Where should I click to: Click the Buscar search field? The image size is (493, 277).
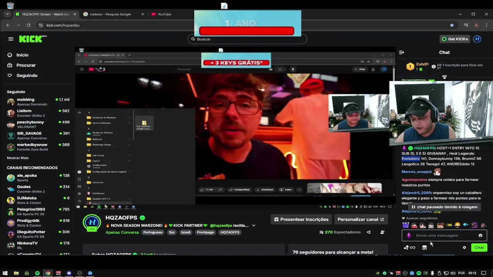(x=247, y=39)
